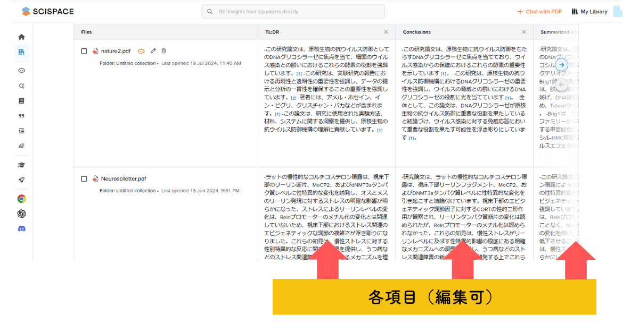The image size is (639, 333).
Task: Open AI detector icon in sidebar
Action: (21, 146)
